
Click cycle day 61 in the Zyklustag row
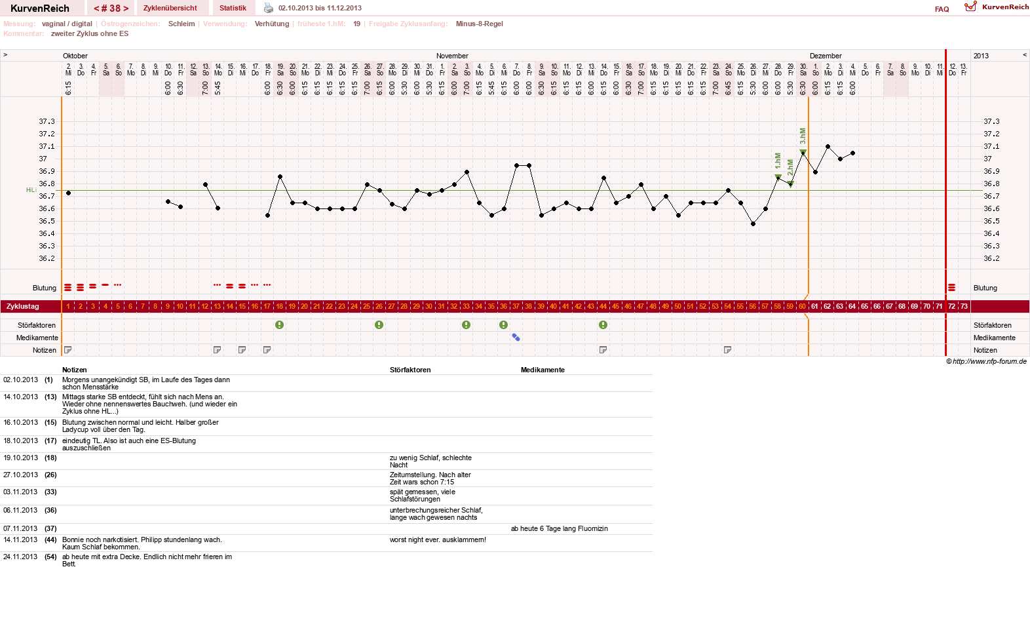coord(814,306)
